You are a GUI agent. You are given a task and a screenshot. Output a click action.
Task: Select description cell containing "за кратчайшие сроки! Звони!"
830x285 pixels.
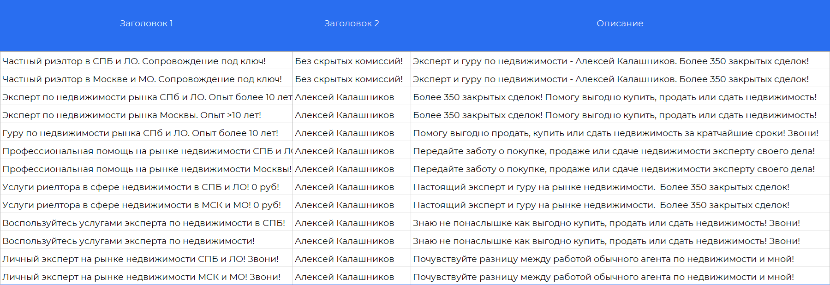point(615,133)
